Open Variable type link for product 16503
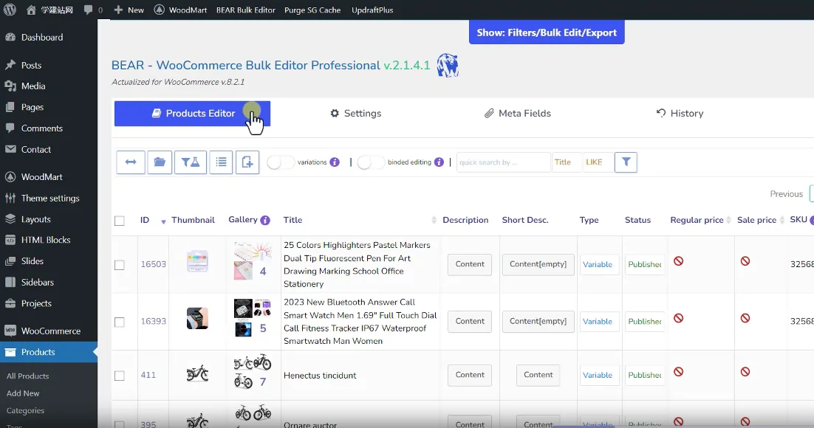 [x=598, y=263]
